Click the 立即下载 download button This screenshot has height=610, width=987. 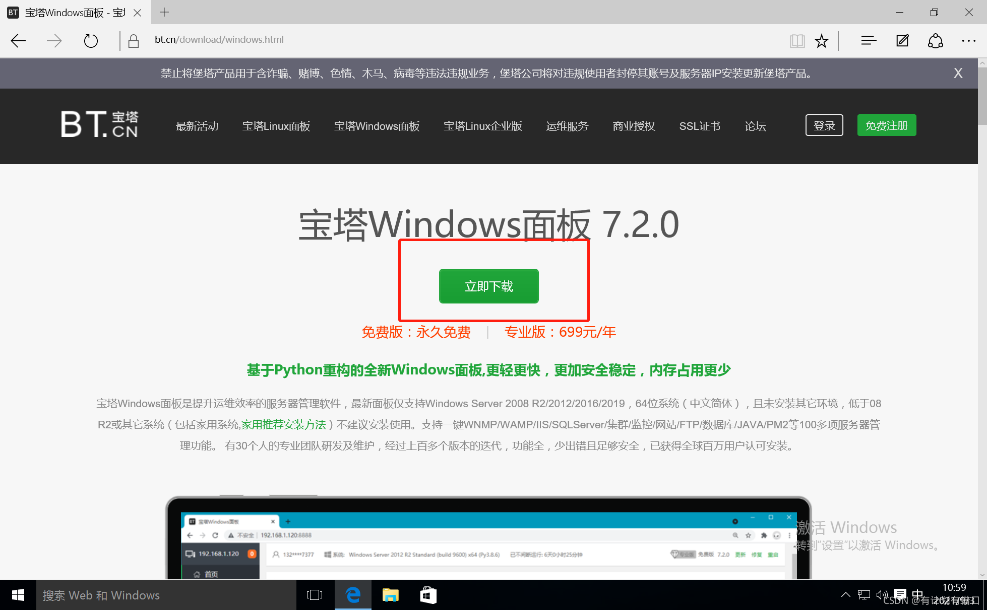click(489, 286)
